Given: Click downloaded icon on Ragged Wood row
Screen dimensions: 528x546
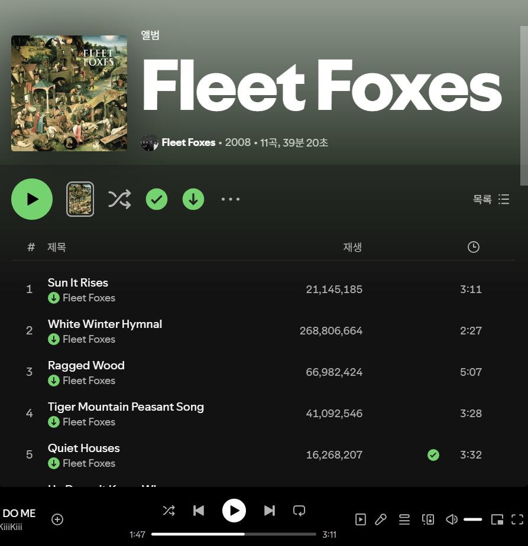Looking at the screenshot, I should tap(54, 381).
